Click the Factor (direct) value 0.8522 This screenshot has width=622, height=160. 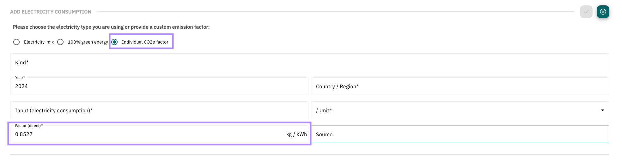coord(24,134)
